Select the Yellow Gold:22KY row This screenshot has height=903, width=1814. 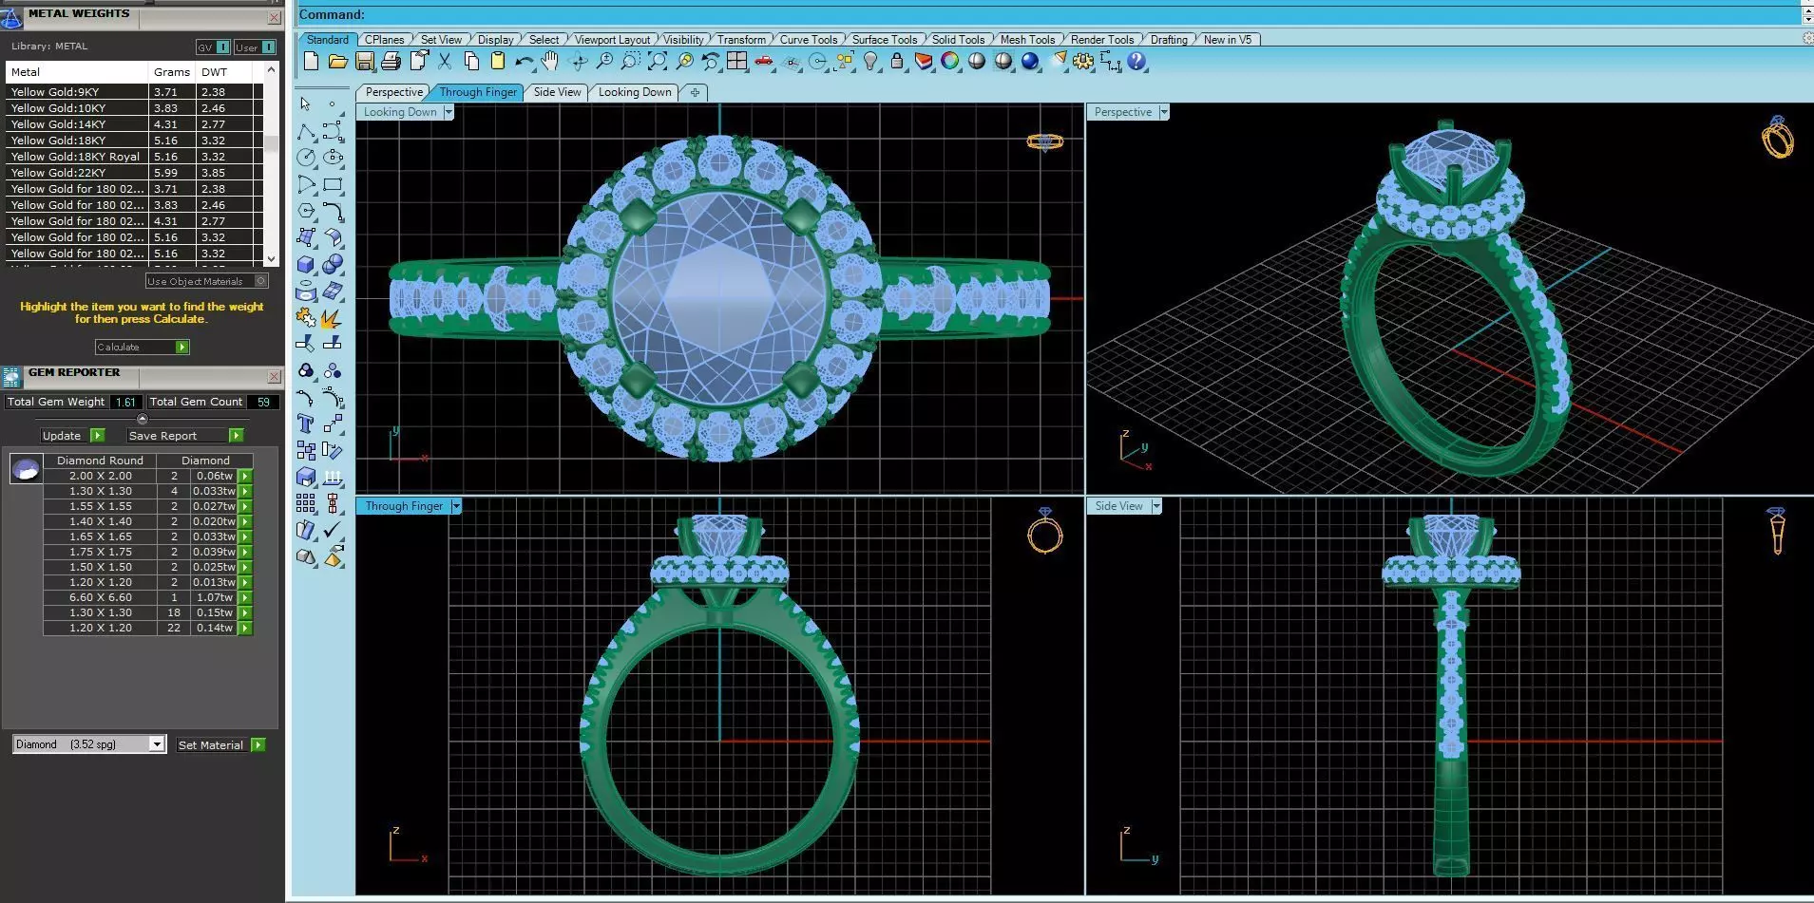tap(134, 173)
